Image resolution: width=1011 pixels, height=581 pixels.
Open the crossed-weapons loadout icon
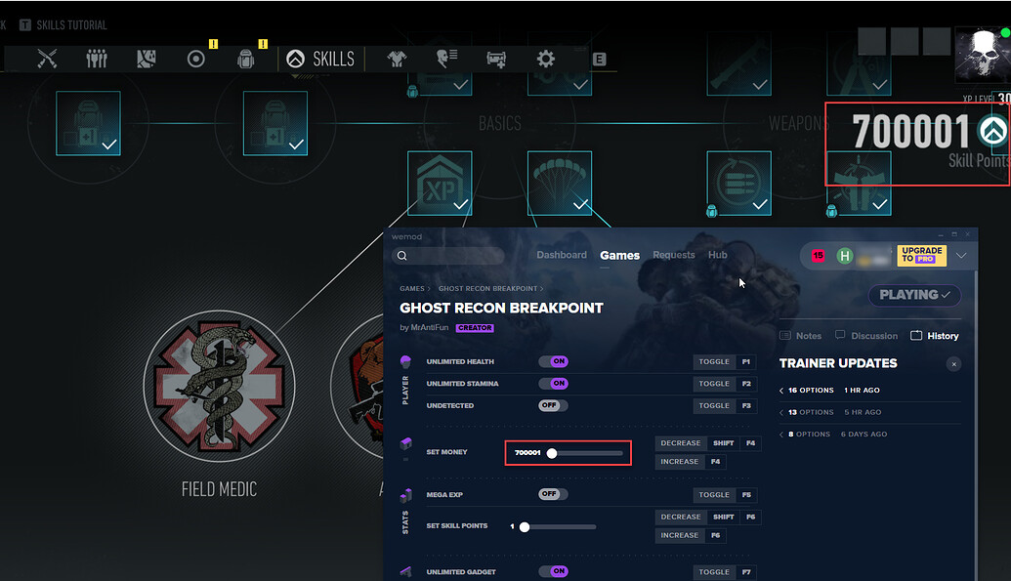pos(46,59)
